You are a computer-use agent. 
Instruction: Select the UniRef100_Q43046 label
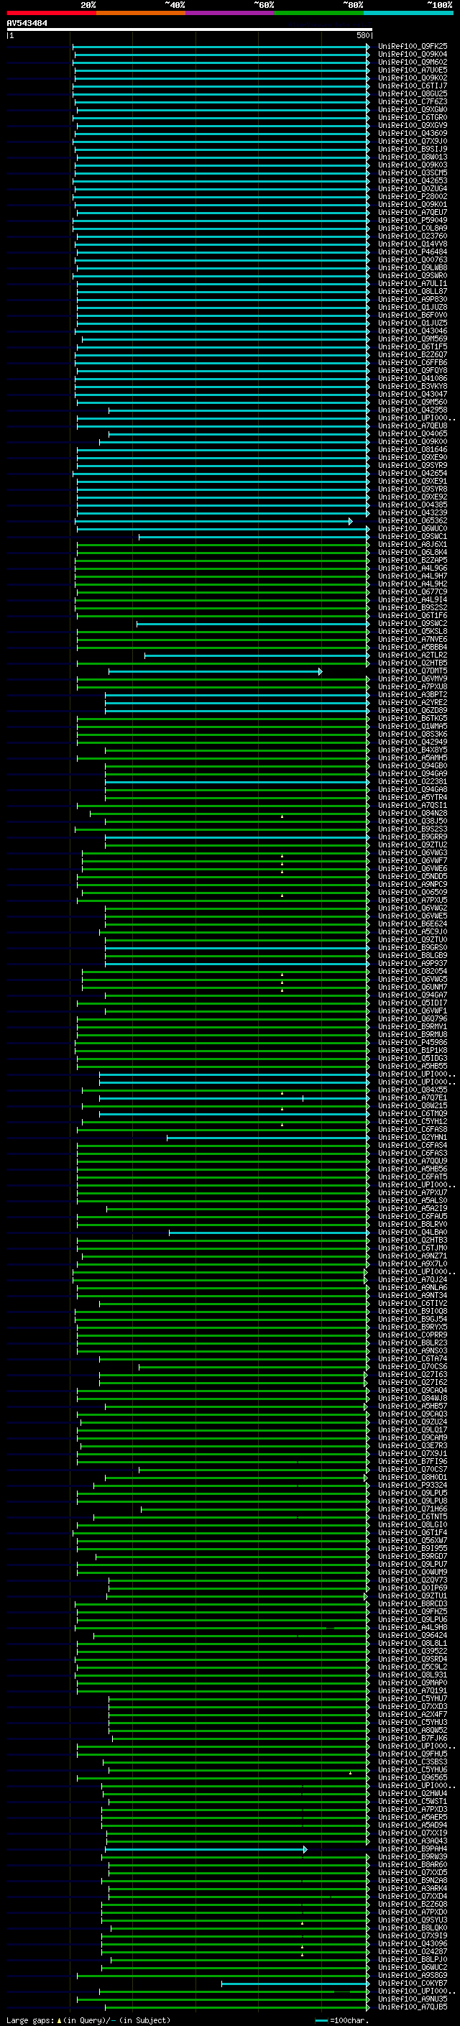(413, 331)
